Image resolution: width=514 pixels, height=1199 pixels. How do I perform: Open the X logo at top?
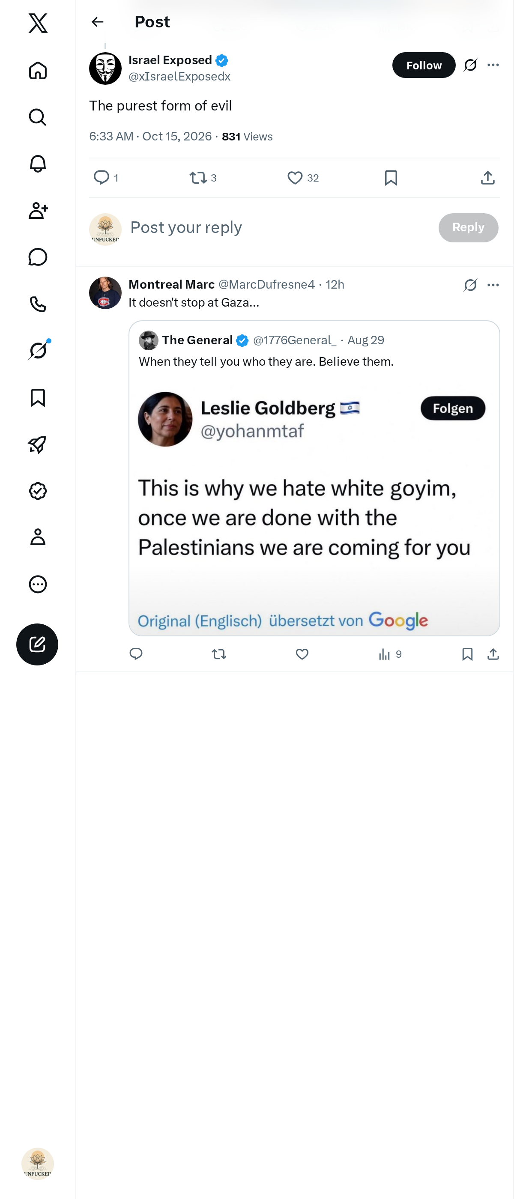click(x=38, y=23)
